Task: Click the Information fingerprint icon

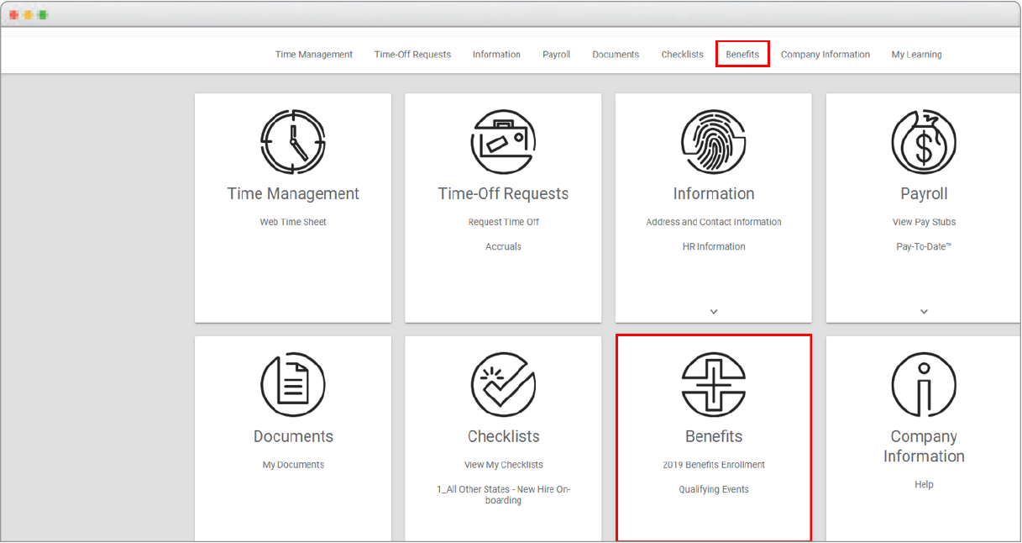Action: pos(713,142)
